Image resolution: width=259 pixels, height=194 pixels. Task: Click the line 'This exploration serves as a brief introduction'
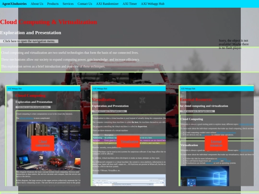(x=53, y=67)
